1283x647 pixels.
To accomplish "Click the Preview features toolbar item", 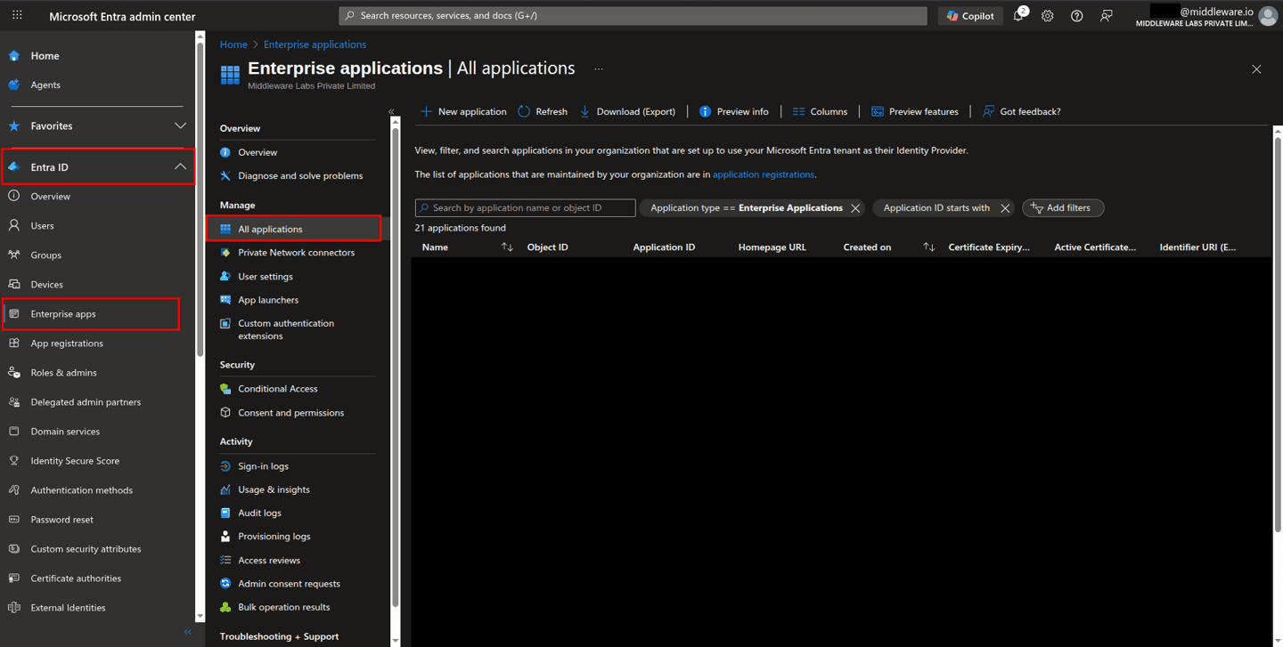I will 915,111.
